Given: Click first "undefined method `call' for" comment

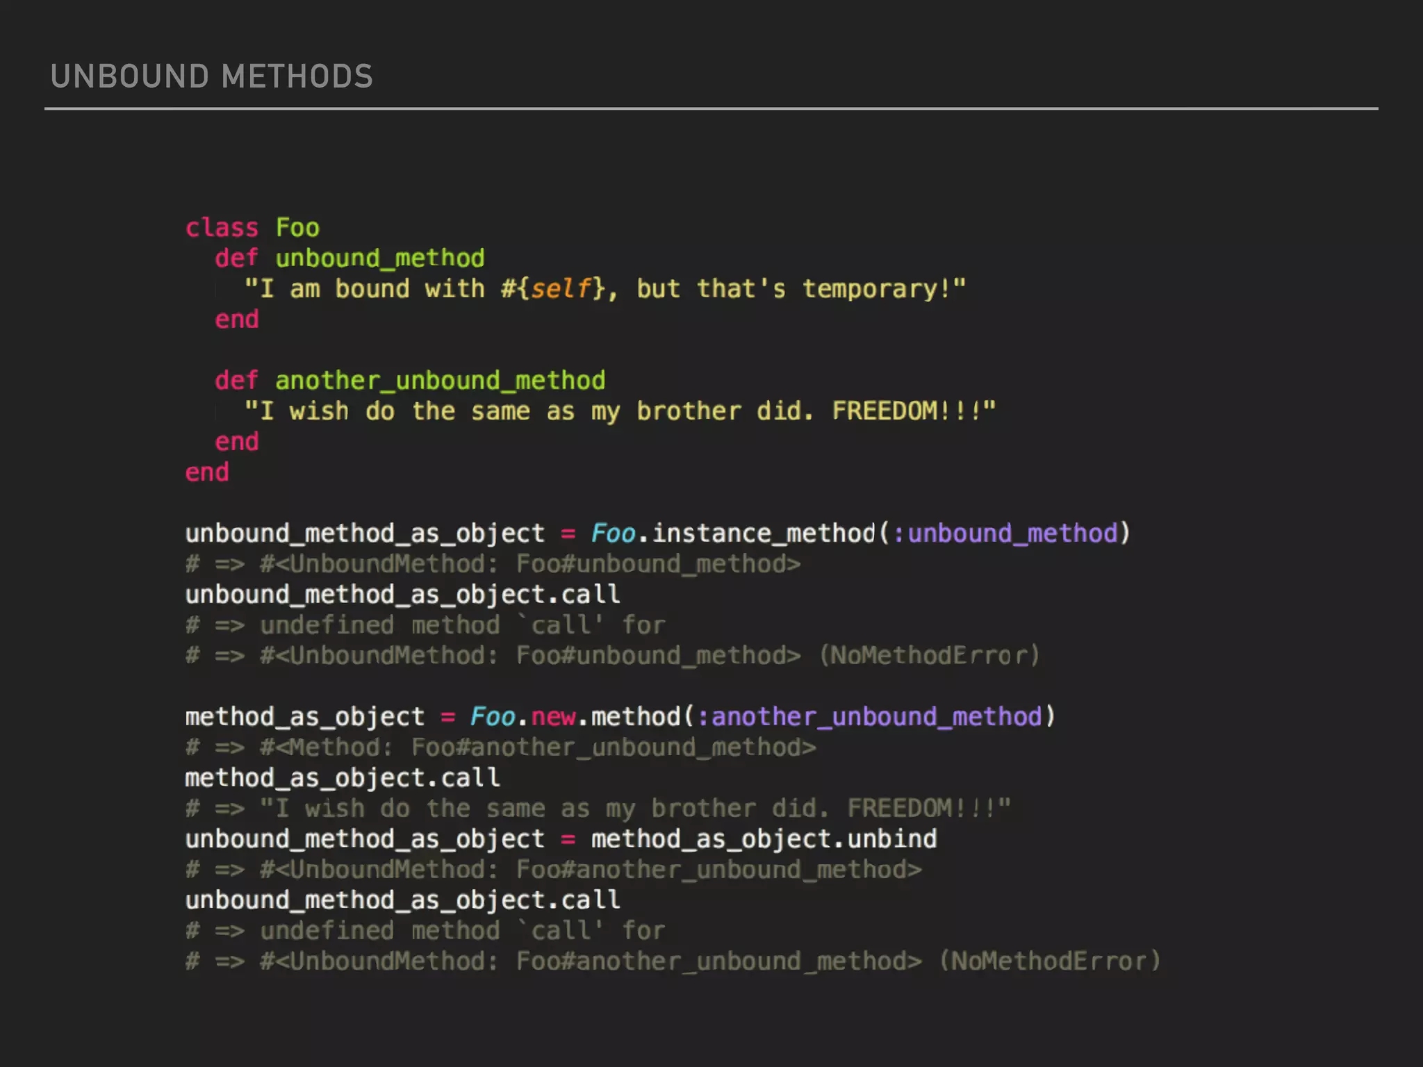Looking at the screenshot, I should (462, 625).
